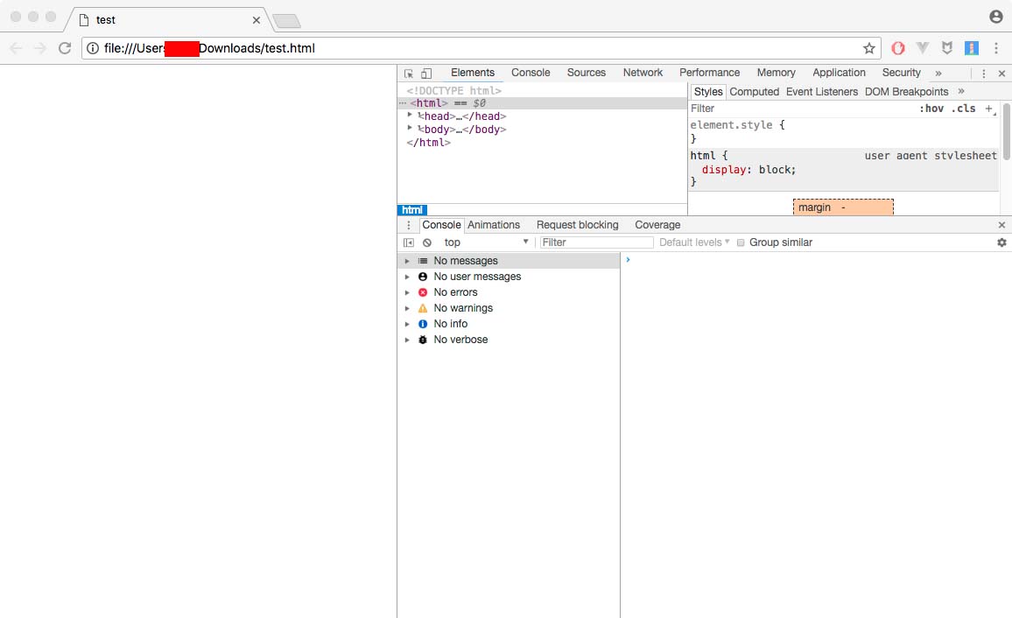
Task: Expand the head element node
Action: point(410,116)
